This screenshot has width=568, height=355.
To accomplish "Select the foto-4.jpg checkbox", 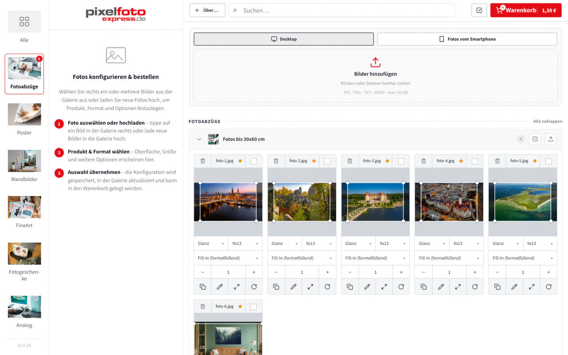I will pyautogui.click(x=474, y=161).
